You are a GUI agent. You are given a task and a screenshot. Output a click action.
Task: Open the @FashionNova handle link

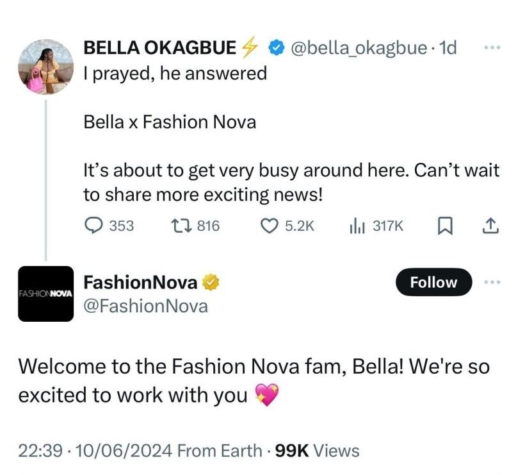coord(145,306)
